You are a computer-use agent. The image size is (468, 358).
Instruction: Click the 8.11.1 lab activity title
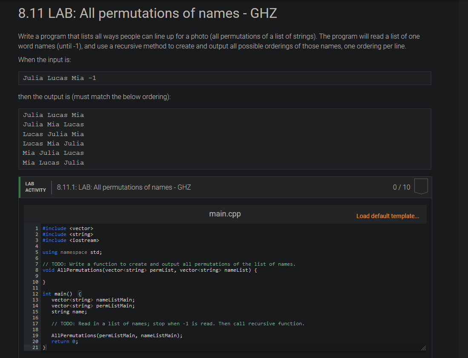(123, 187)
